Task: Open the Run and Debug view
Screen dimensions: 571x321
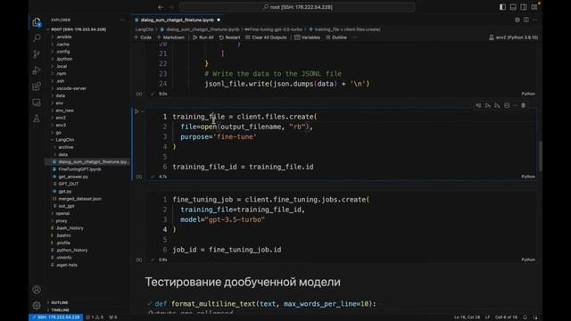Action: click(37, 70)
